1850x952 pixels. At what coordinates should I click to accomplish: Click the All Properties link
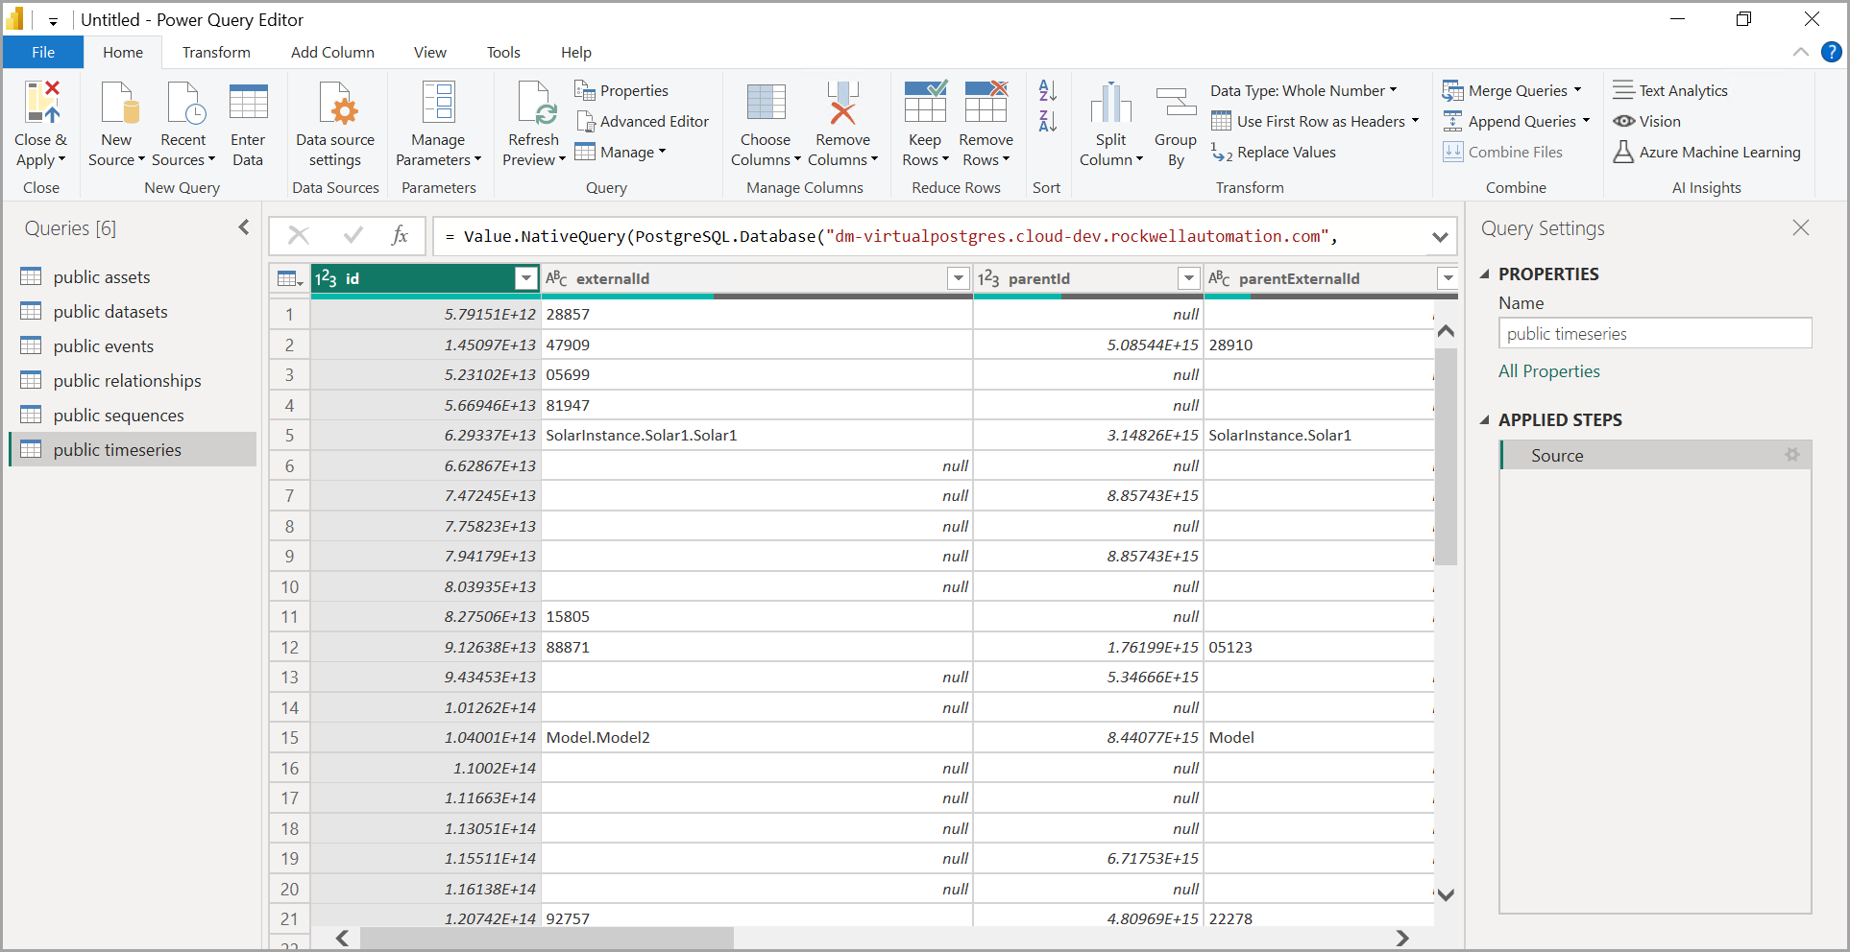point(1548,371)
